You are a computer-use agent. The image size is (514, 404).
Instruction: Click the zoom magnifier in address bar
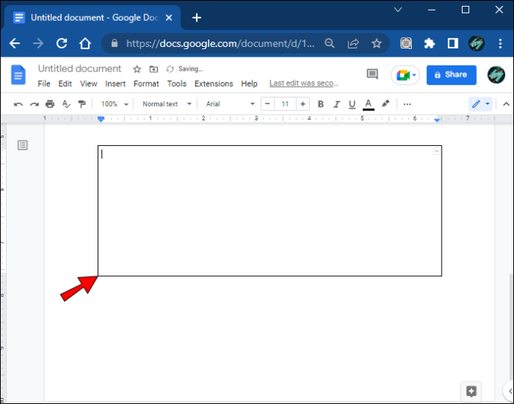point(329,43)
